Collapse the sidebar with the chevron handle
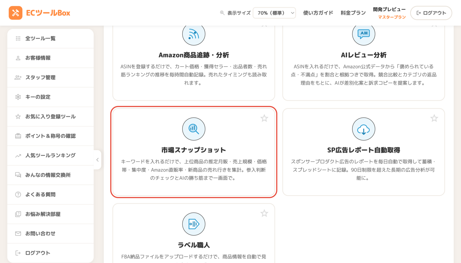Screen dimensions: 461x263 click(97, 160)
